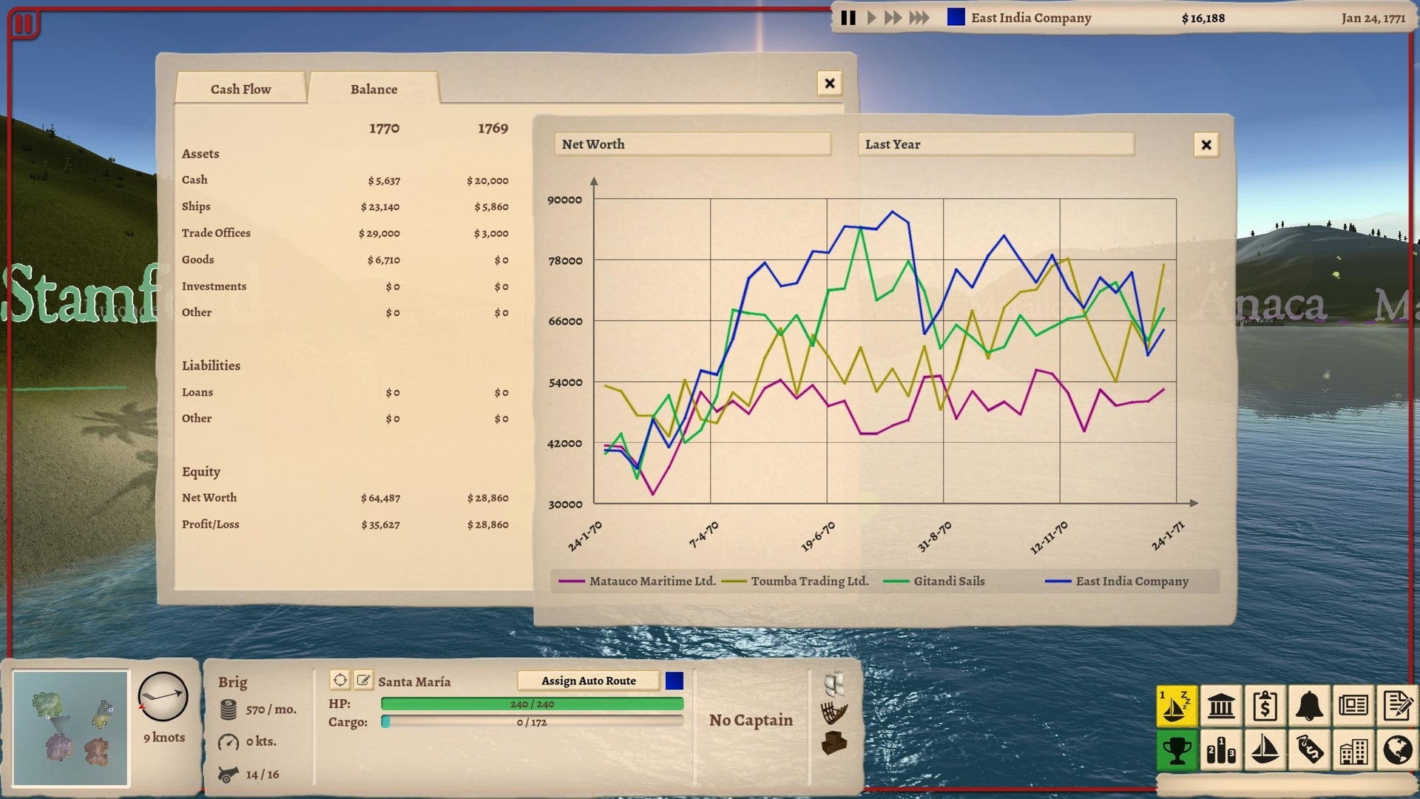Click the 1770 column header
Image resolution: width=1420 pixels, height=799 pixels.
coord(385,128)
